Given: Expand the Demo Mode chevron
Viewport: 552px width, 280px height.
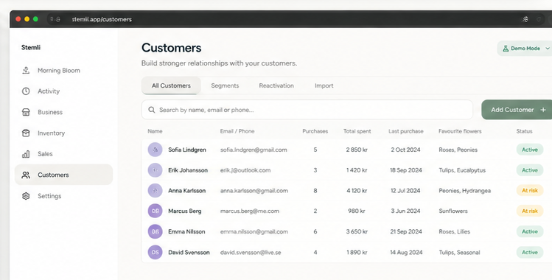Looking at the screenshot, I should click(x=548, y=48).
